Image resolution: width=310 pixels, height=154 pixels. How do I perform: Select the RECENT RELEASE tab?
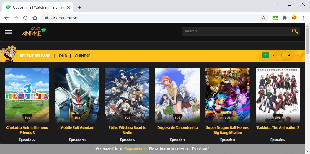pos(35,56)
